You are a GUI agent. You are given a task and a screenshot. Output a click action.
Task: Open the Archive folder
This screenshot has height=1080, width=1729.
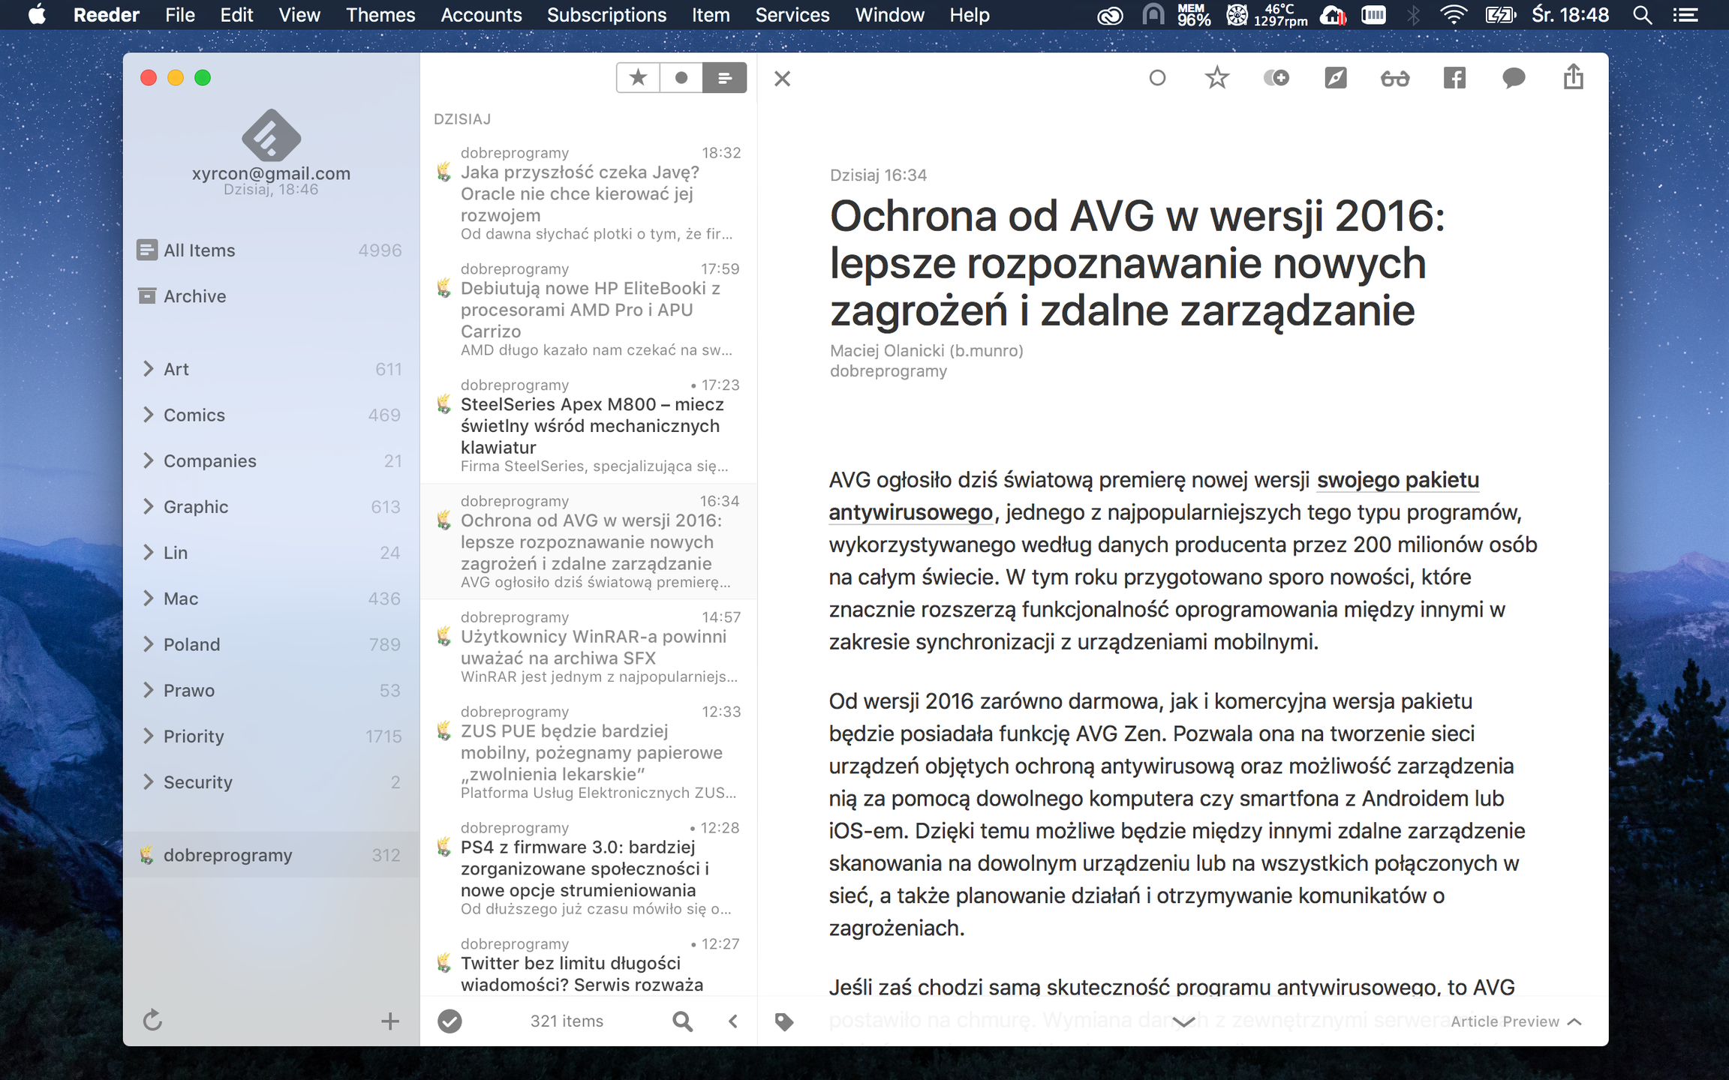271,296
